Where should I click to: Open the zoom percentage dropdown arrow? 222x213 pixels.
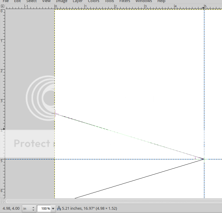(53, 208)
